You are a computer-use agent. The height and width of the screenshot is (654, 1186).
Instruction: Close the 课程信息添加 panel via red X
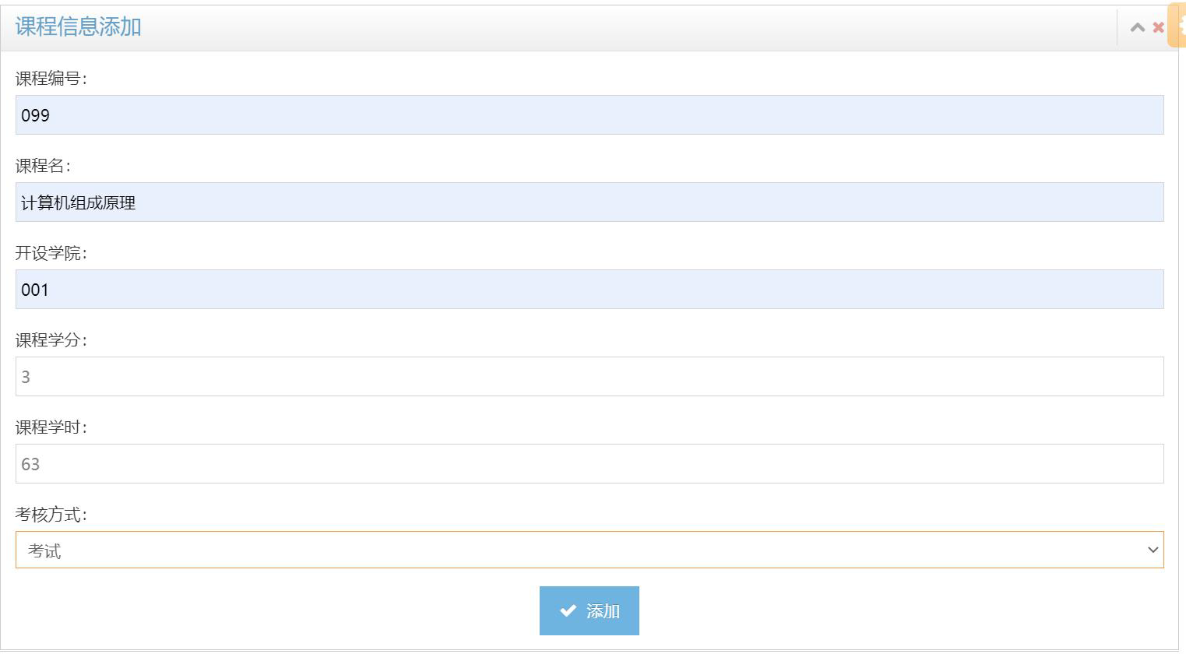(x=1158, y=27)
